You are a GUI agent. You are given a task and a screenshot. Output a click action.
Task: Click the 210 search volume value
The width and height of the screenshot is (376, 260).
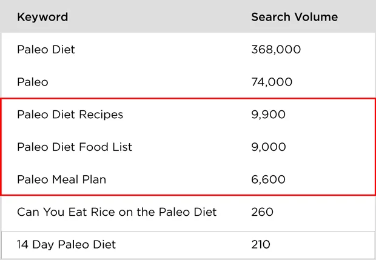pyautogui.click(x=262, y=245)
